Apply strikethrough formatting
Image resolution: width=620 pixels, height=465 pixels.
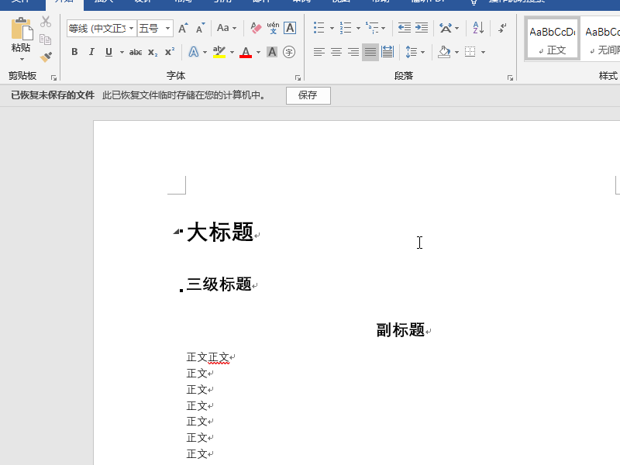click(136, 52)
